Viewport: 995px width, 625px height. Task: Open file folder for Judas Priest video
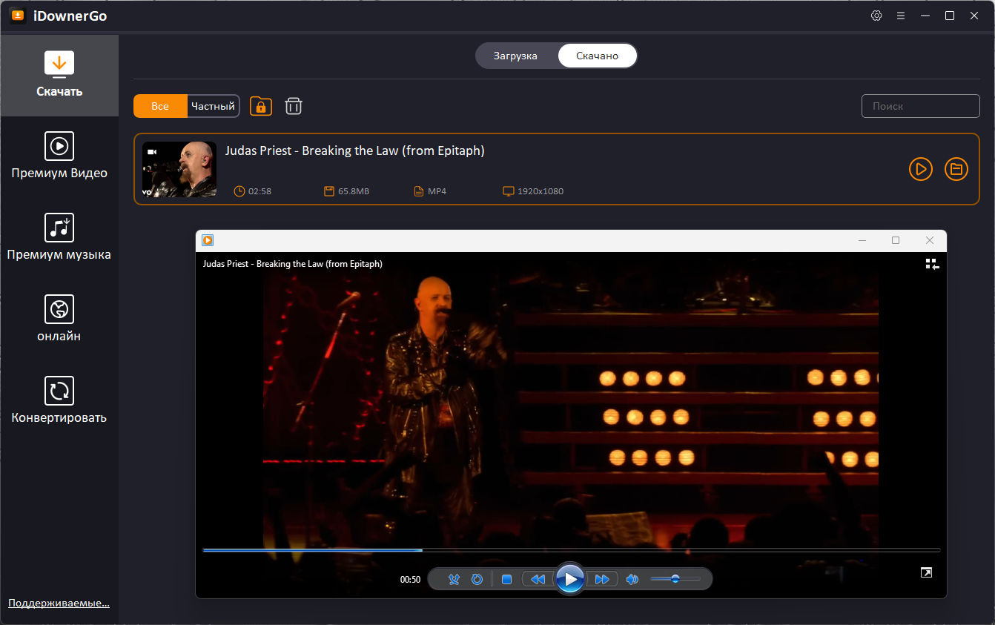(956, 169)
